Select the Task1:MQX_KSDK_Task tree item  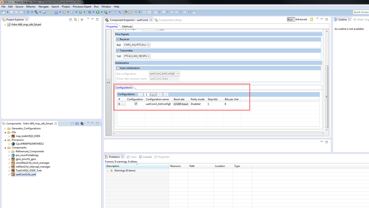(28, 171)
